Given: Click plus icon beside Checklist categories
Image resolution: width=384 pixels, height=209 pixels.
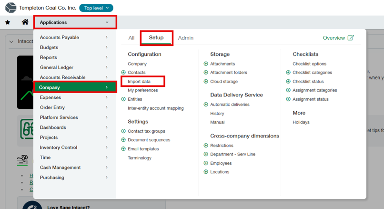Looking at the screenshot, I should (x=288, y=73).
